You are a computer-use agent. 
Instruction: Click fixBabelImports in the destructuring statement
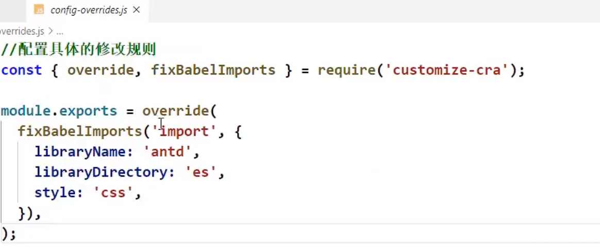point(213,70)
